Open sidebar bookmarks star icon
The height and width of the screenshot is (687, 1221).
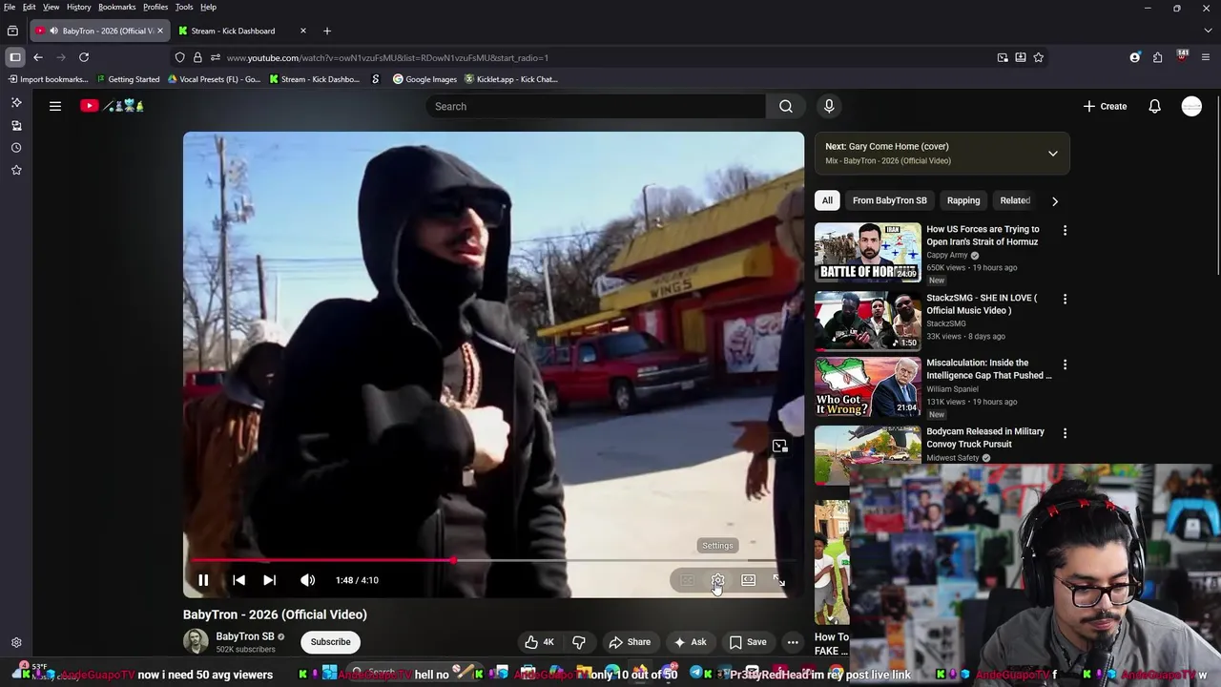click(x=16, y=170)
